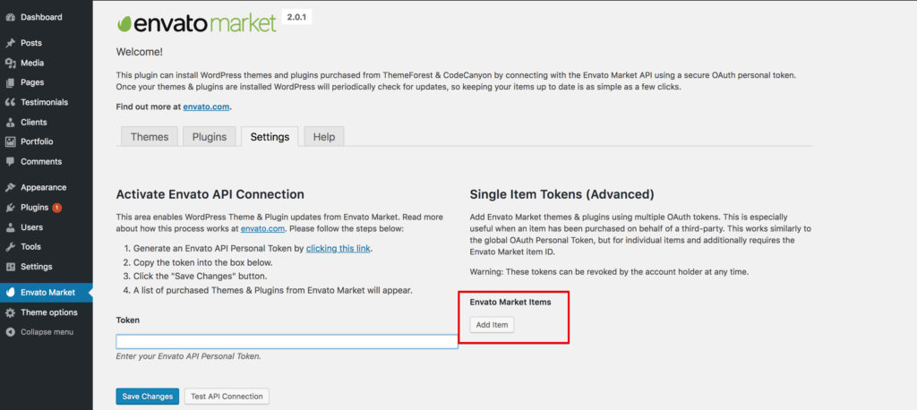Open the Users menu item
Image resolution: width=917 pixels, height=410 pixels.
click(x=31, y=227)
